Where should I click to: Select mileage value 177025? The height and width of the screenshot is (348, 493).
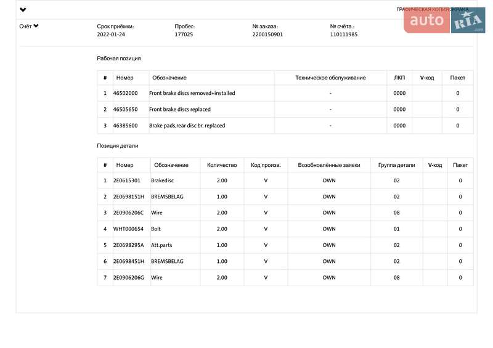184,34
